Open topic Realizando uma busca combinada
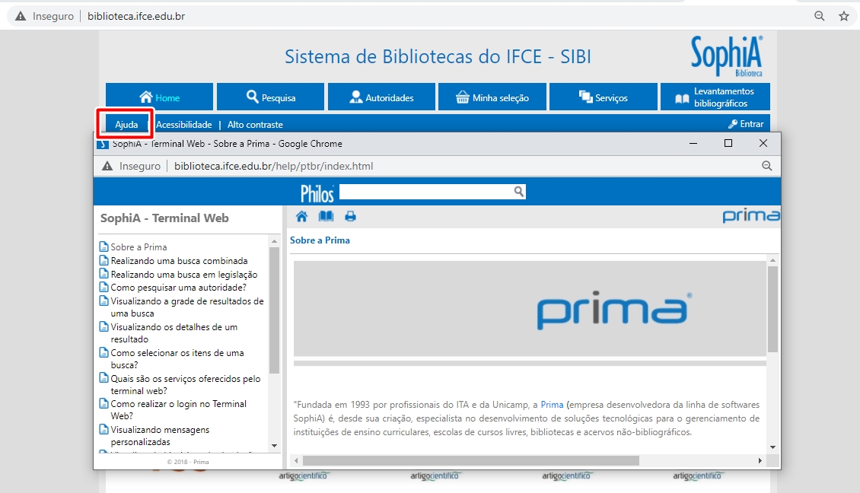Image resolution: width=860 pixels, height=493 pixels. point(179,261)
